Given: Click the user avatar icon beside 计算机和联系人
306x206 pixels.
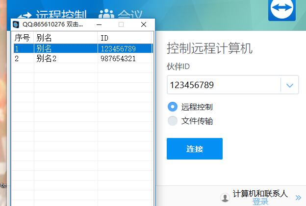Looking at the screenshot, I should pos(225,197).
